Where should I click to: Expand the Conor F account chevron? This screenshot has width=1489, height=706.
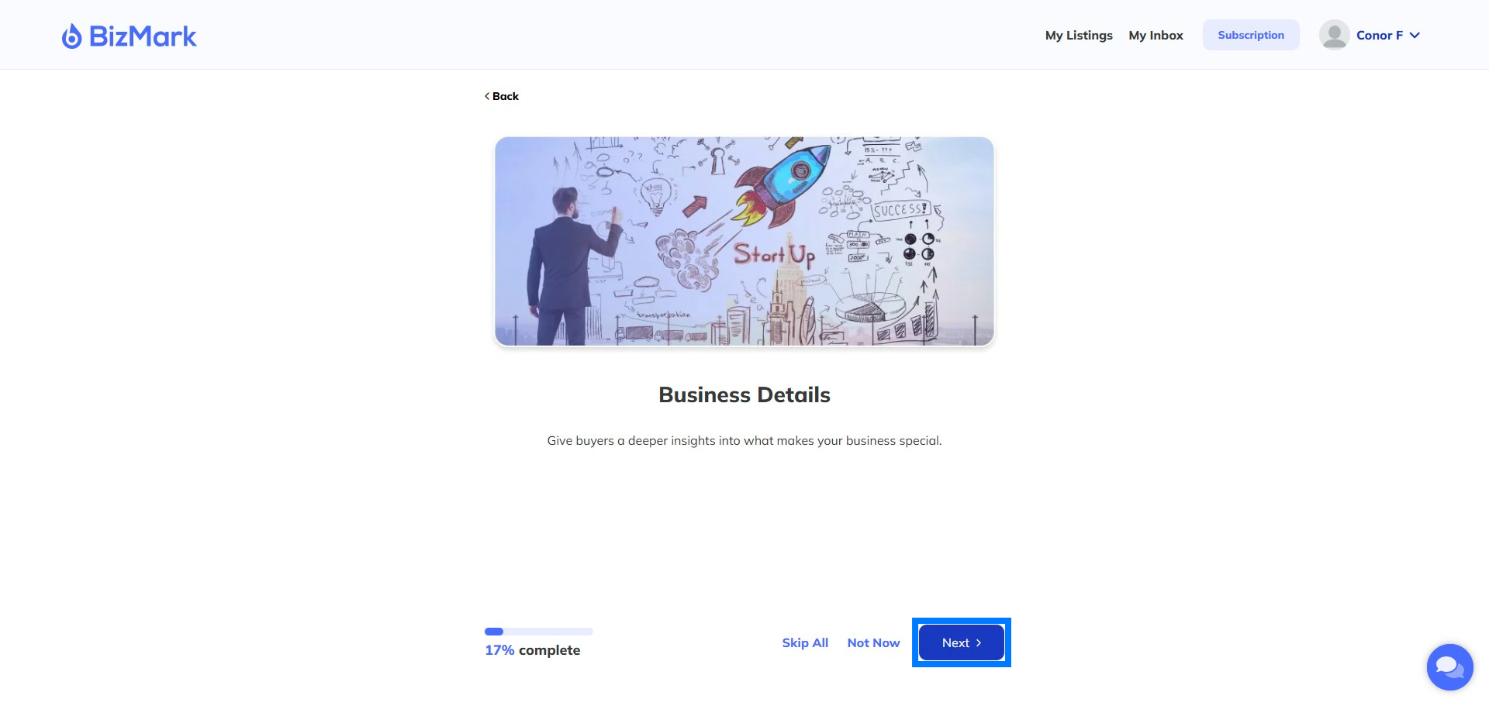(x=1415, y=35)
